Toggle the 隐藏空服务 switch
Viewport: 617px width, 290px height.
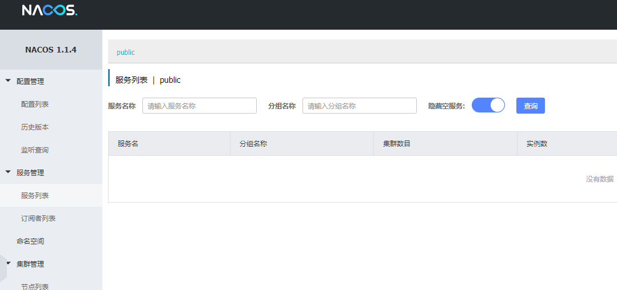[488, 106]
